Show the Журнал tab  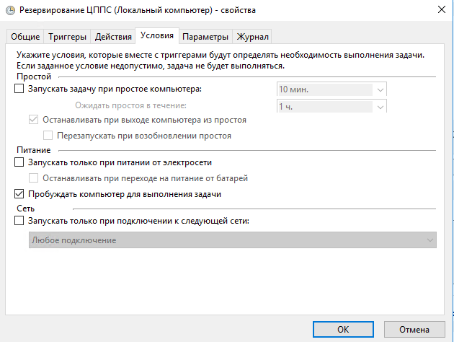tap(252, 37)
